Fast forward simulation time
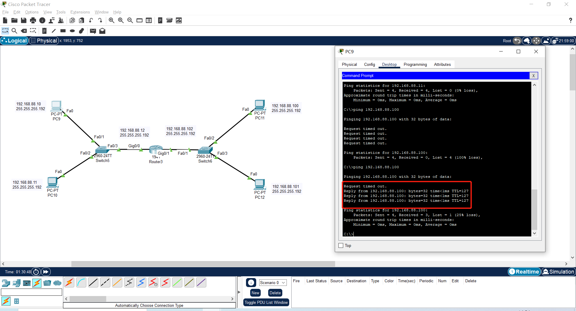Image resolution: width=576 pixels, height=311 pixels. (x=46, y=272)
